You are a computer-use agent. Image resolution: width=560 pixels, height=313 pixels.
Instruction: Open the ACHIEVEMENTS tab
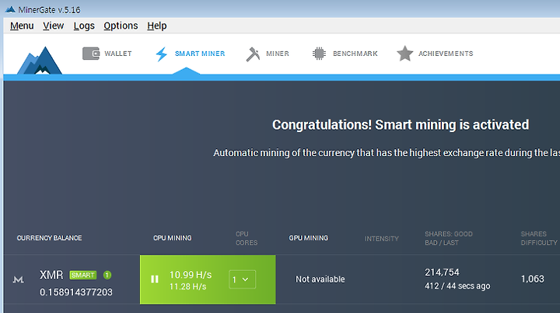pos(446,54)
